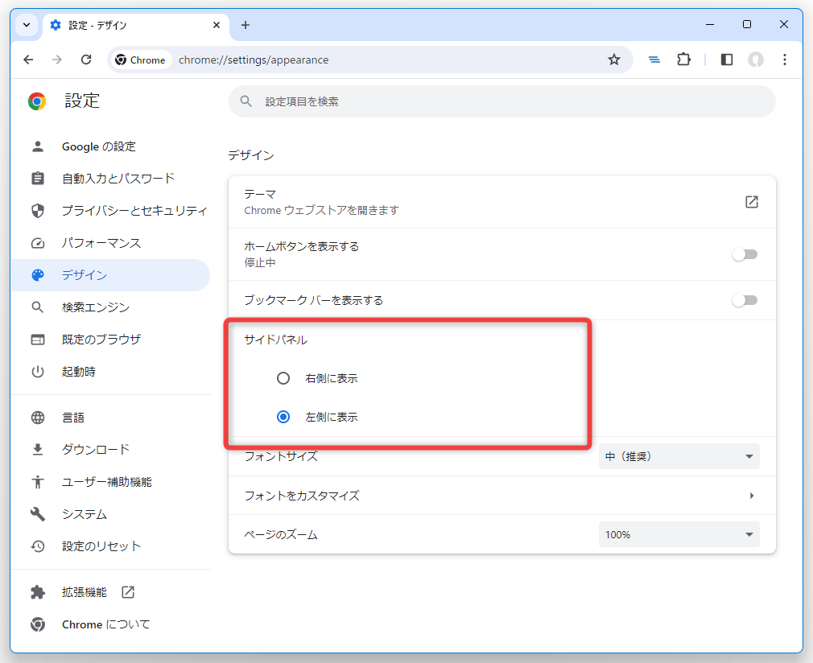
Task: Click the Chrome site info chip
Action: click(x=141, y=60)
